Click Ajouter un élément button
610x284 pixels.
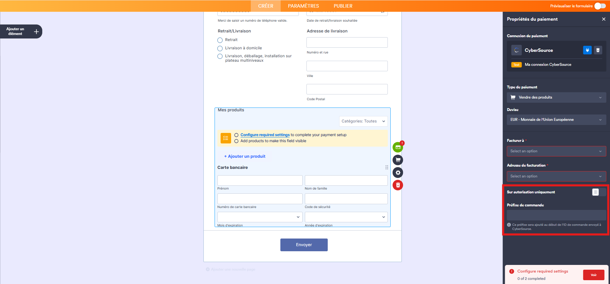pyautogui.click(x=21, y=31)
